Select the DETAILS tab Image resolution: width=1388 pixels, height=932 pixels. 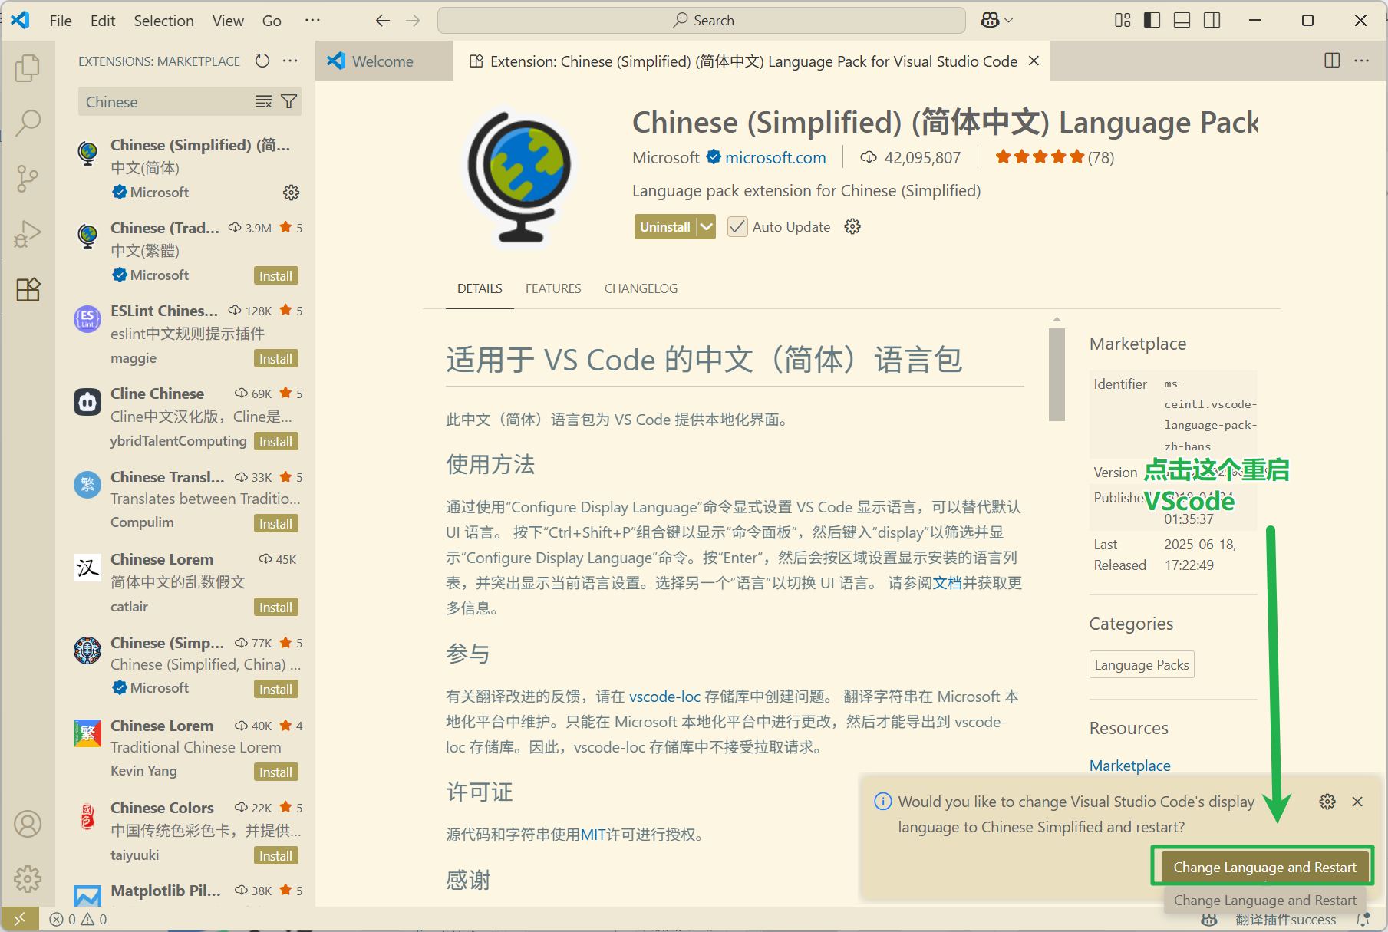coord(480,288)
